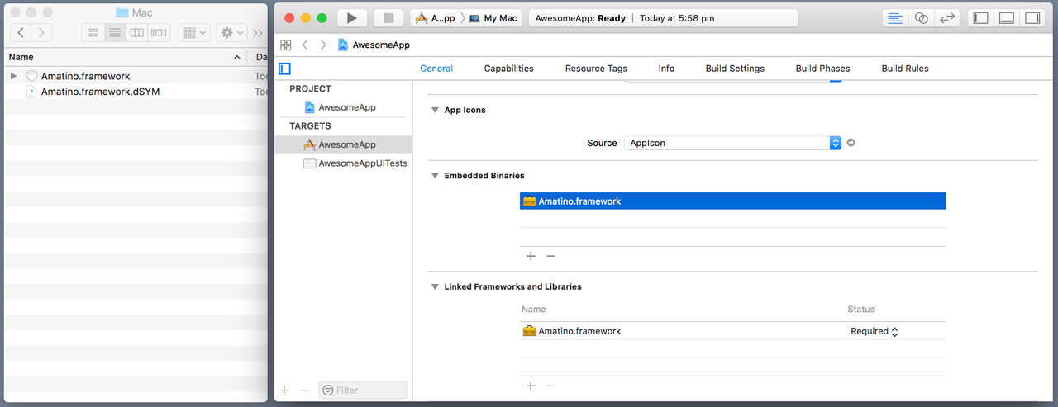Toggle the Xcode utilities panel
The width and height of the screenshot is (1058, 407).
(1032, 18)
